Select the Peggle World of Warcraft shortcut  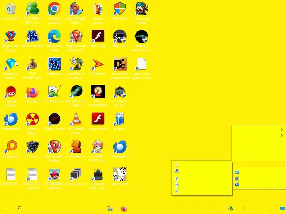[x=76, y=36]
